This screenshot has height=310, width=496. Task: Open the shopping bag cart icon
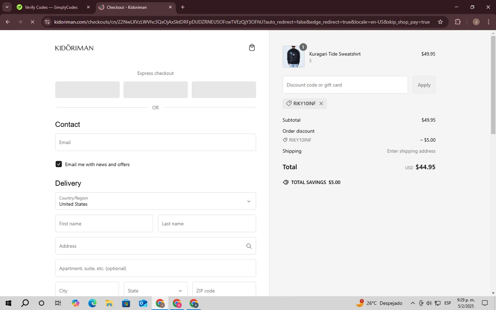point(252,48)
